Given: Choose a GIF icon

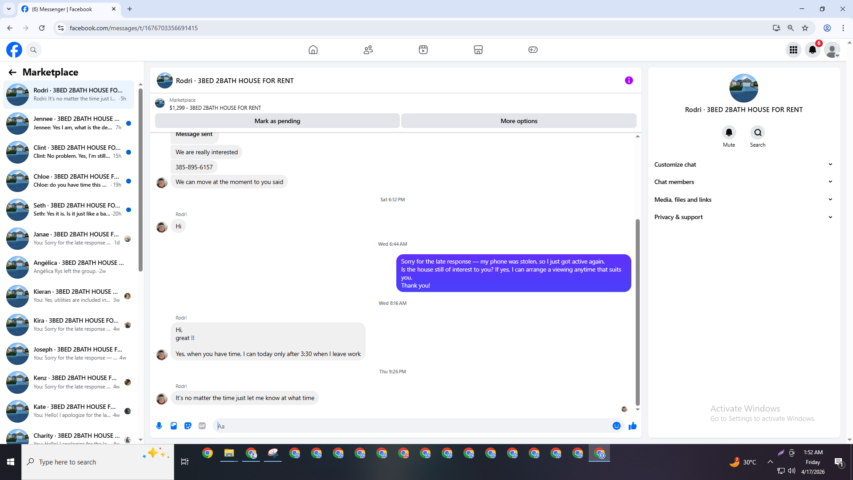Looking at the screenshot, I should 202,426.
